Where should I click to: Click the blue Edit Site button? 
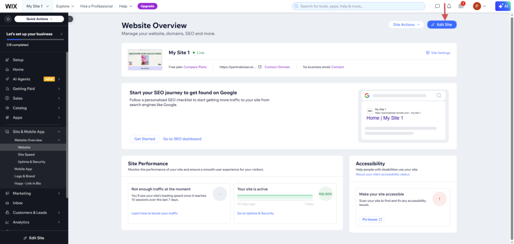(442, 24)
